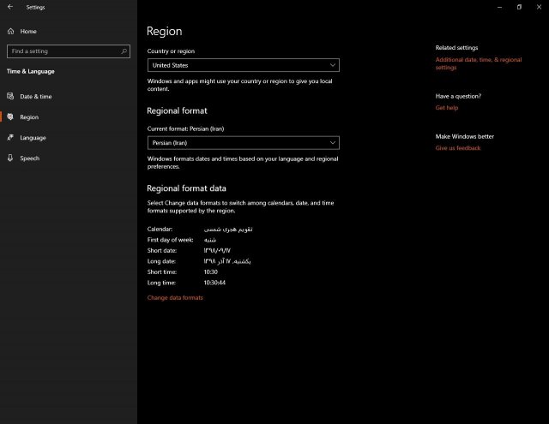Viewport: 549px width, 424px height.
Task: Click the Long time value 10:30:44
Action: click(x=214, y=283)
